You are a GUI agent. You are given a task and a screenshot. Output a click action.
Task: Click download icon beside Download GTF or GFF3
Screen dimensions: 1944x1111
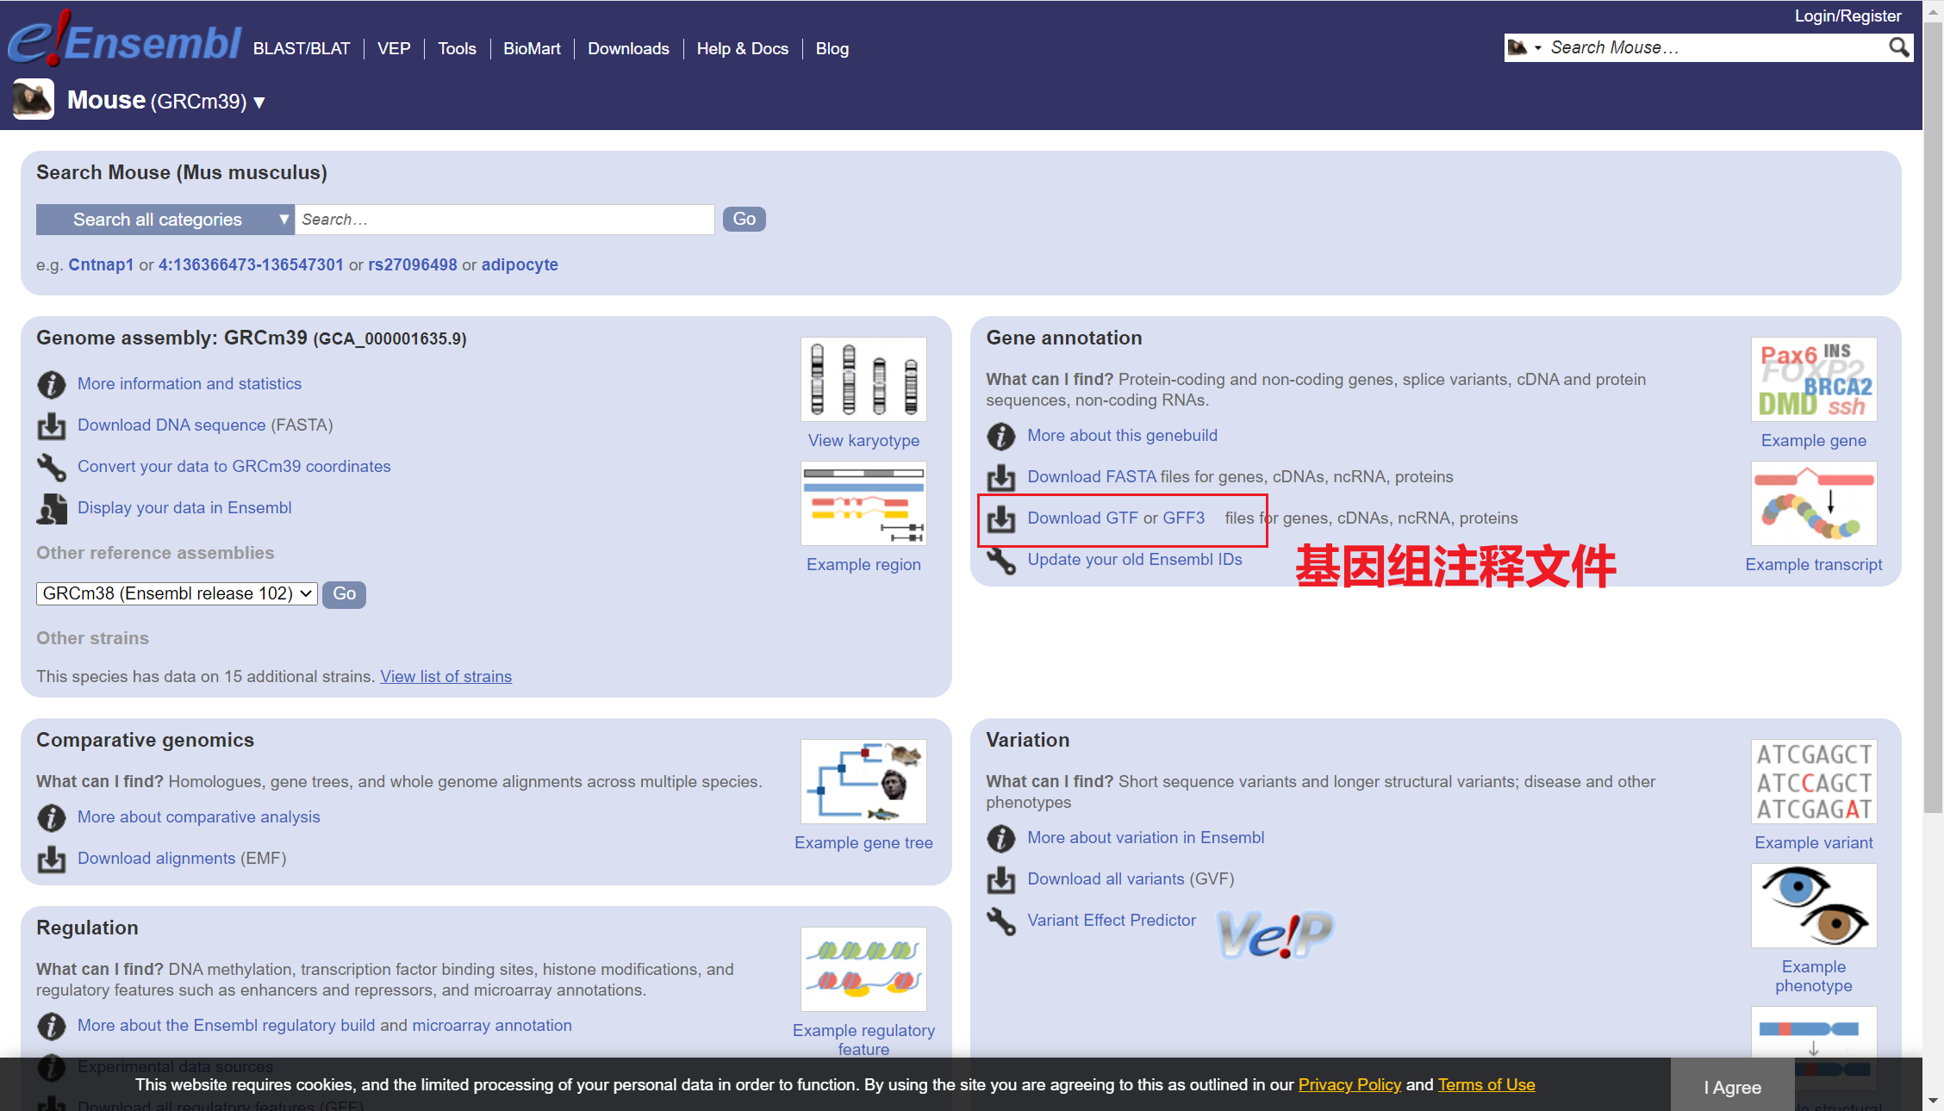coord(1001,518)
